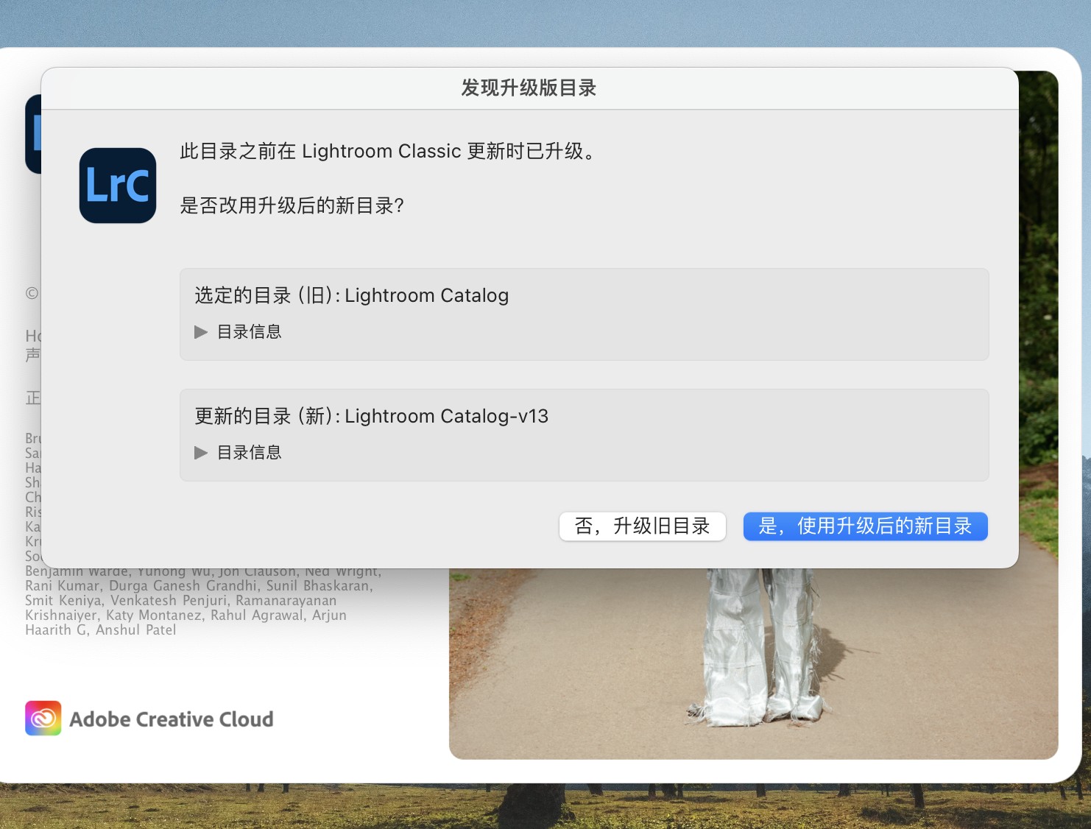Viewport: 1091px width, 829px height.
Task: Click the Adobe Creative Cloud logo
Action: click(149, 719)
